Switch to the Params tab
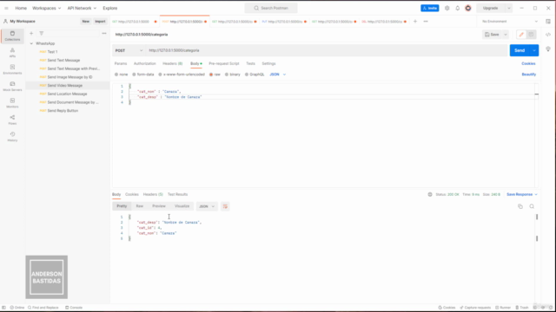The image size is (556, 312). click(121, 63)
